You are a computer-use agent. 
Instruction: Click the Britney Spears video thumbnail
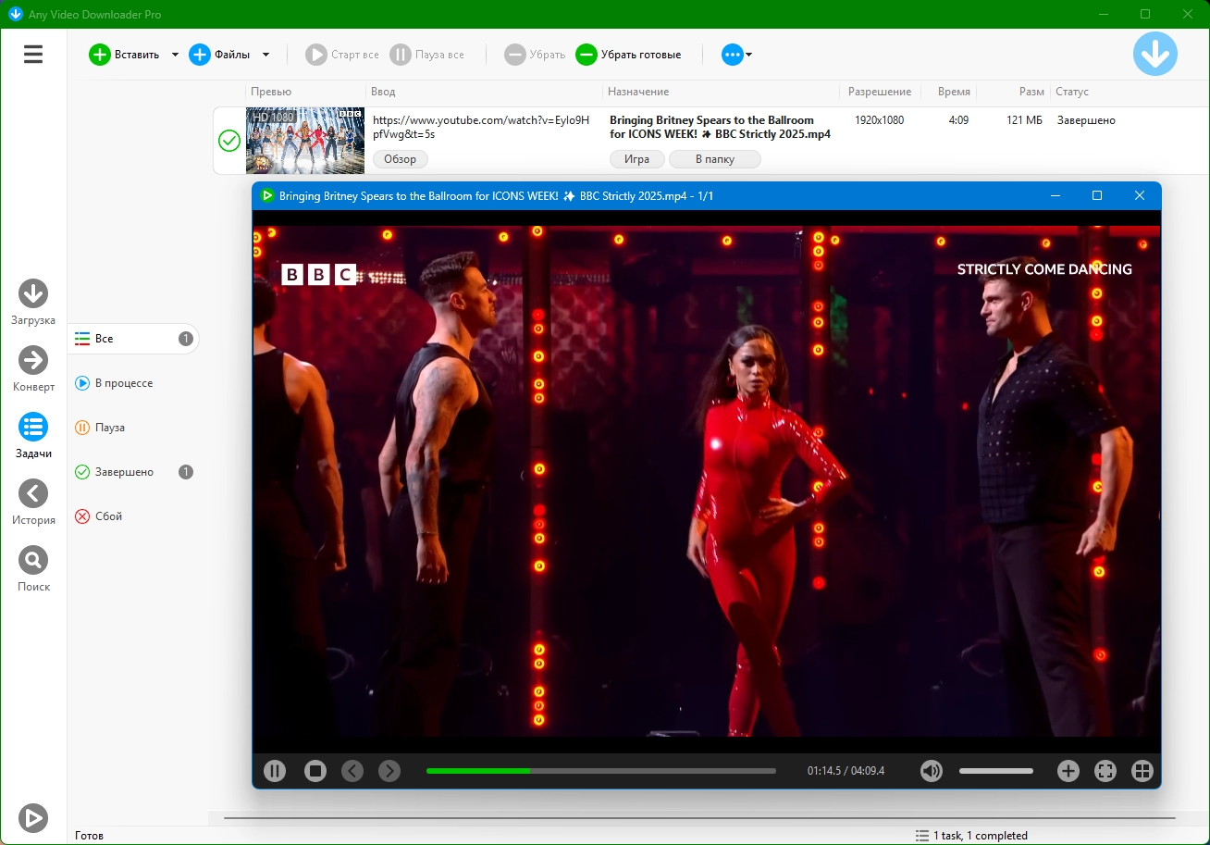(304, 141)
